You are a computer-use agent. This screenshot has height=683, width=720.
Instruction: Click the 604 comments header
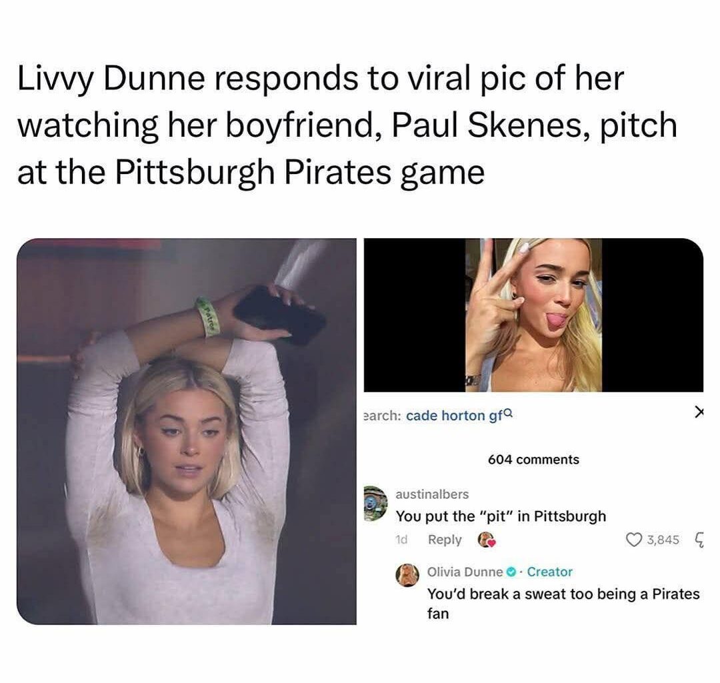click(533, 460)
